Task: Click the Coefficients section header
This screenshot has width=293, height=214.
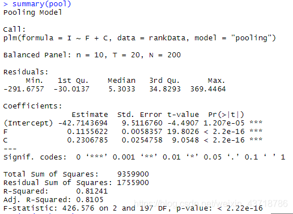Action: [32, 106]
